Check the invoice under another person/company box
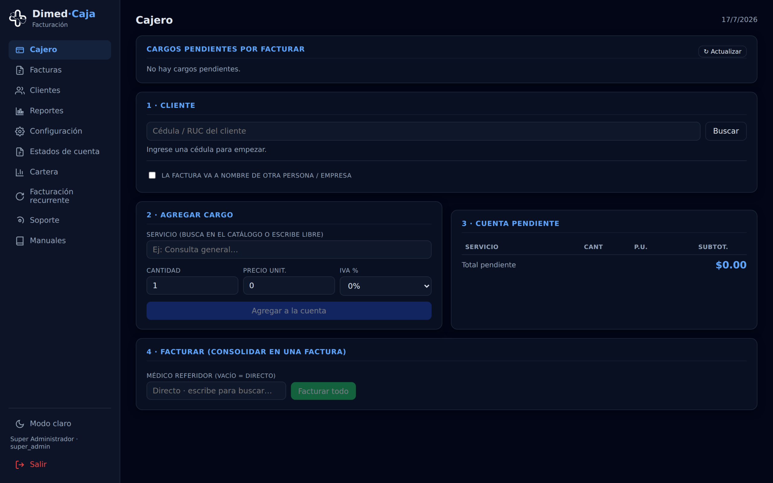773x483 pixels. click(x=152, y=175)
